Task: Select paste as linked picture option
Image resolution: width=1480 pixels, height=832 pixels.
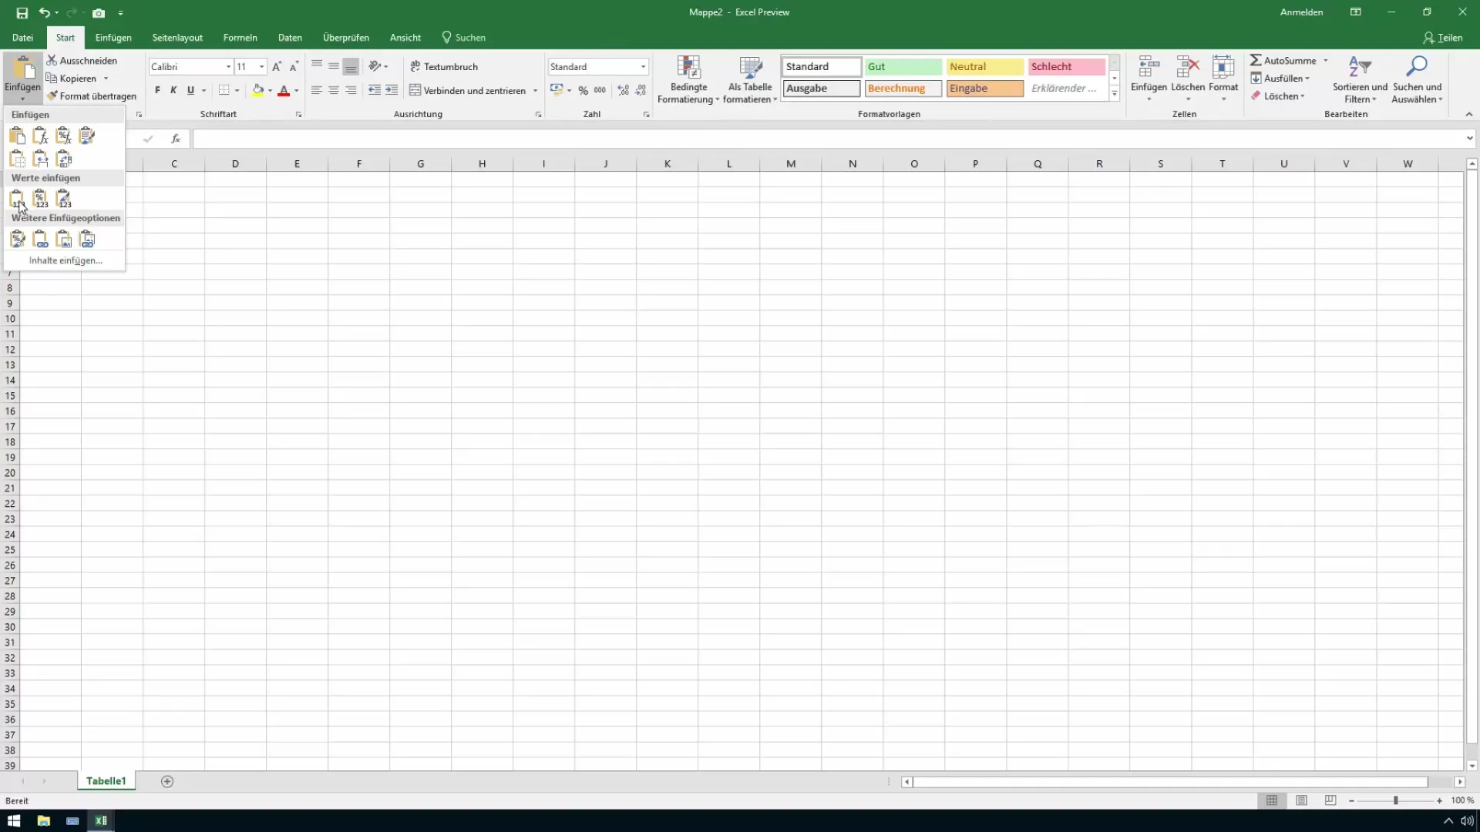Action: pos(87,240)
